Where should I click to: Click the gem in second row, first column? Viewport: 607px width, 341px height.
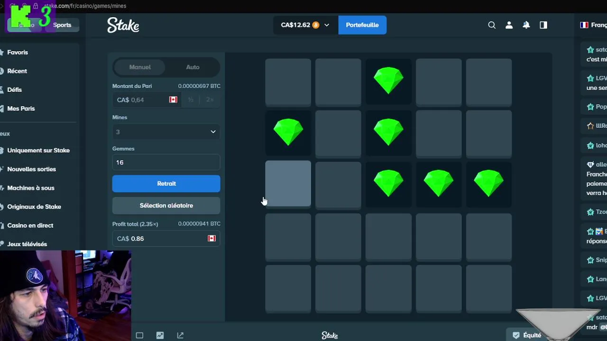pyautogui.click(x=288, y=132)
